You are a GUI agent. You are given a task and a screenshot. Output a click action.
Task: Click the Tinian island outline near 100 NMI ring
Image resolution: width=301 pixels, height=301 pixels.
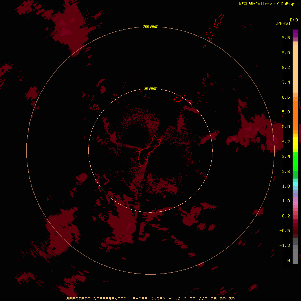point(209,34)
